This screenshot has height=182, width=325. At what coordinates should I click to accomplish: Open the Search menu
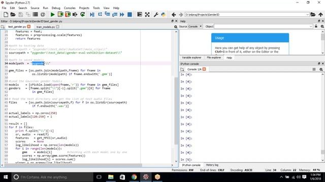click(22, 8)
